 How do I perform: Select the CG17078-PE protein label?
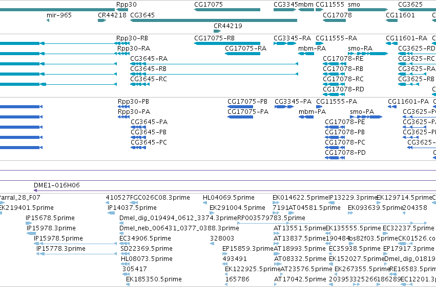click(345, 122)
